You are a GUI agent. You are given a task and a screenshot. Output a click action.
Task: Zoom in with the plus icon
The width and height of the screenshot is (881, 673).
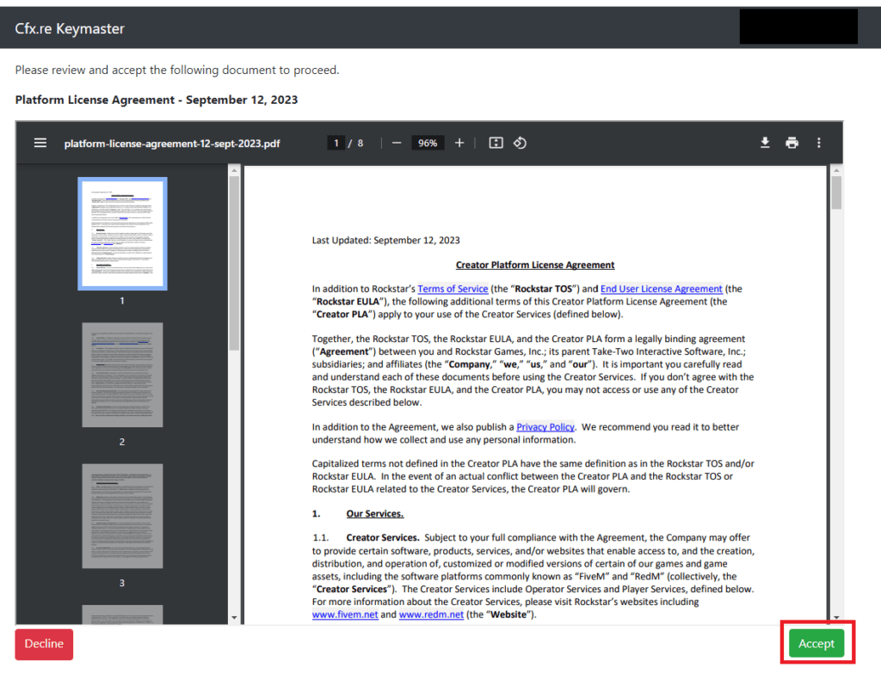point(459,144)
